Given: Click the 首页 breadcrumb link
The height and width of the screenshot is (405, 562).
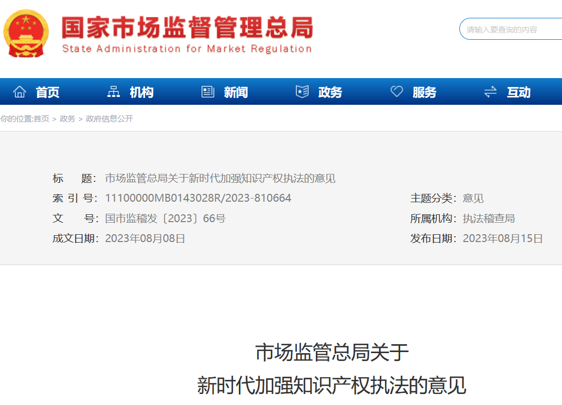Looking at the screenshot, I should point(41,119).
